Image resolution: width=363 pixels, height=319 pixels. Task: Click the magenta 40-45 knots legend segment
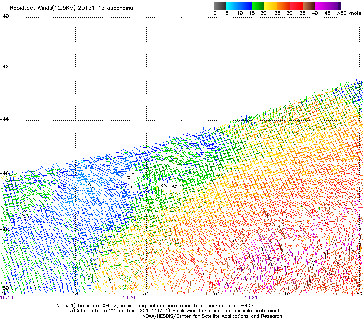322,6
